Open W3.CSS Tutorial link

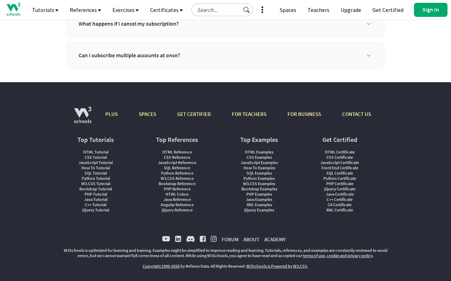pyautogui.click(x=96, y=184)
